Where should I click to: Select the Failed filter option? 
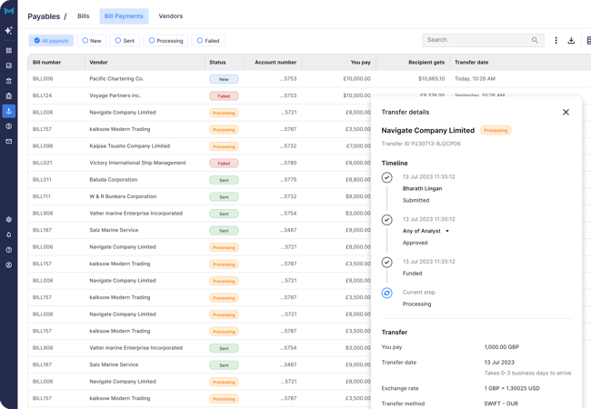pos(208,41)
